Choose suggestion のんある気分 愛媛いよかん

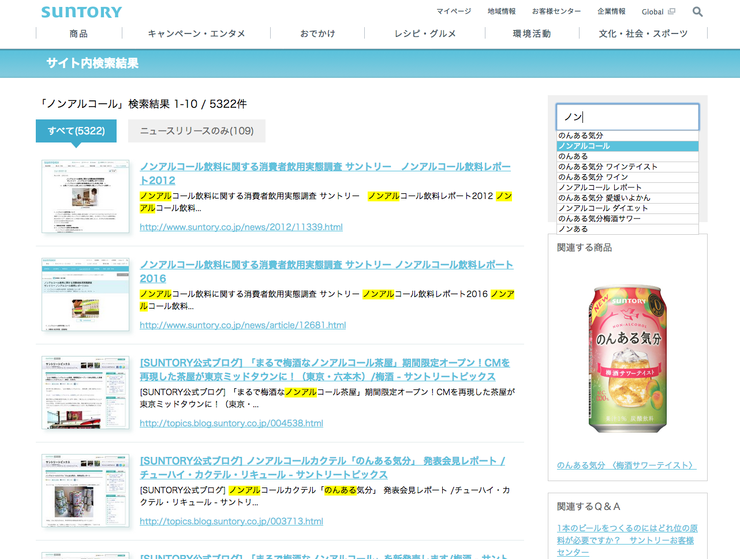point(627,198)
